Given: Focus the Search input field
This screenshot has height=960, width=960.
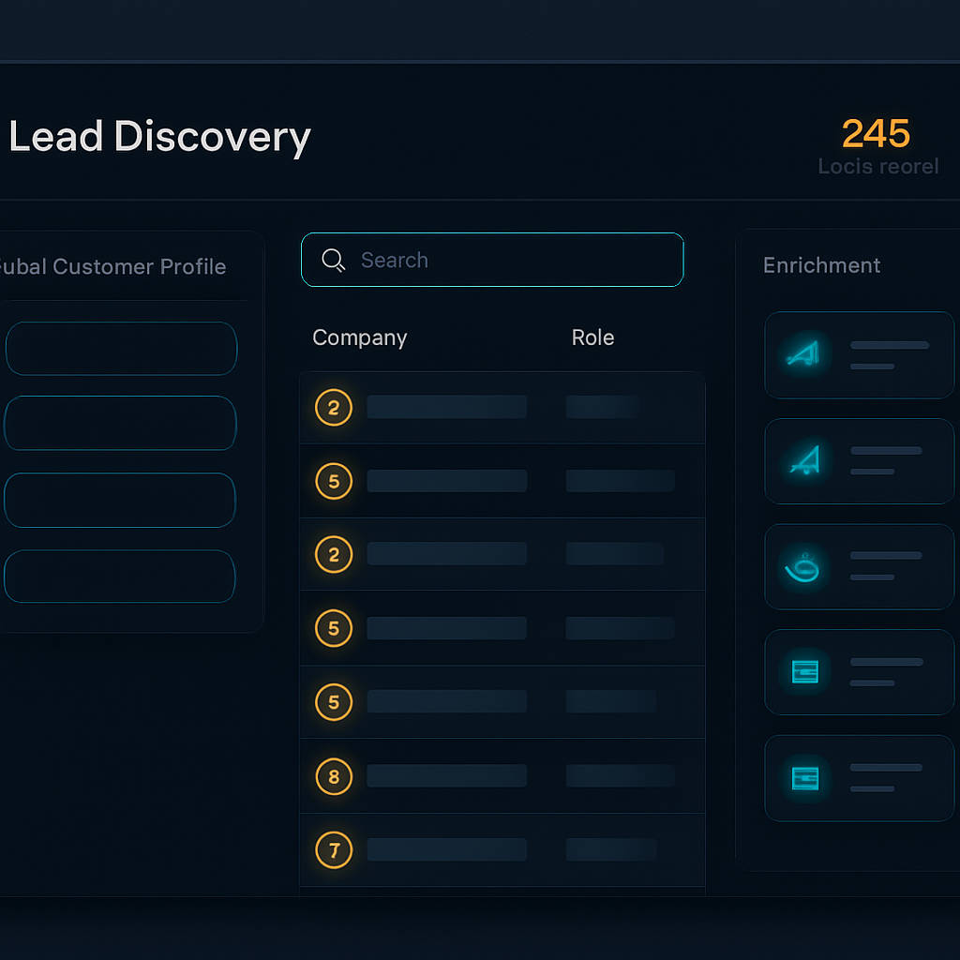Looking at the screenshot, I should pos(492,260).
